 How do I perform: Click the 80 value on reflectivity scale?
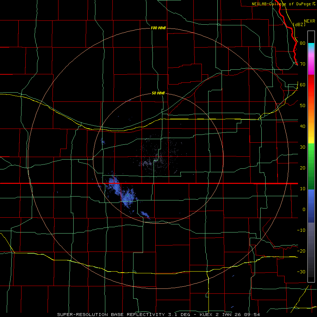pos(303,43)
